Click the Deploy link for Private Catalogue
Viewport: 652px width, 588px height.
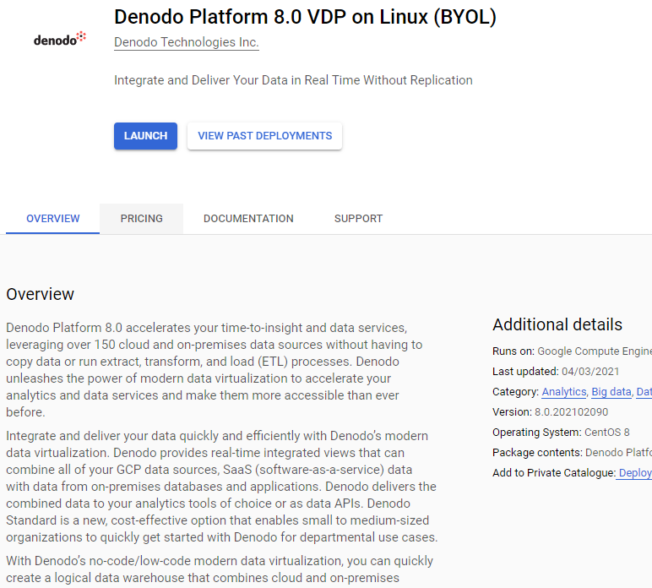coord(635,473)
